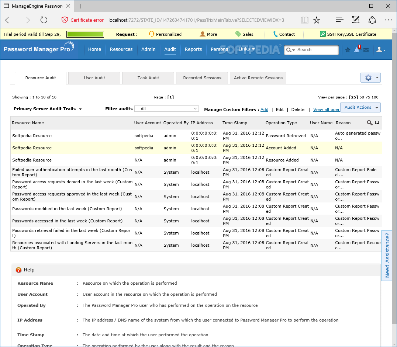Image resolution: width=397 pixels, height=347 pixels.
Task: Click the trial period green progress bar
Action: point(85,34)
